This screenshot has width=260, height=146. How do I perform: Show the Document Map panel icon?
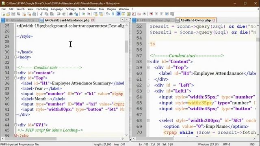pyautogui.click(x=129, y=14)
